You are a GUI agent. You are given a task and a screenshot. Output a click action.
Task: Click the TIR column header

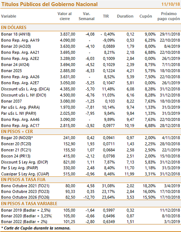point(106,16)
